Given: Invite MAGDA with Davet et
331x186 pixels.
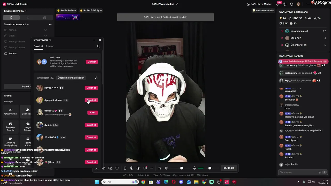Looking at the screenshot, I should (91, 137).
